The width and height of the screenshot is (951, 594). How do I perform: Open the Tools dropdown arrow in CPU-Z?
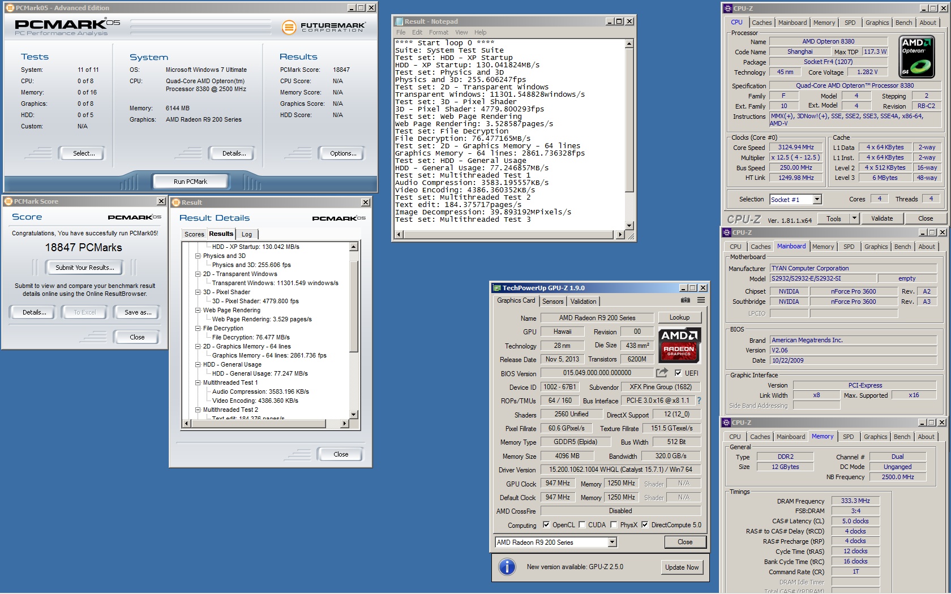pyautogui.click(x=854, y=218)
